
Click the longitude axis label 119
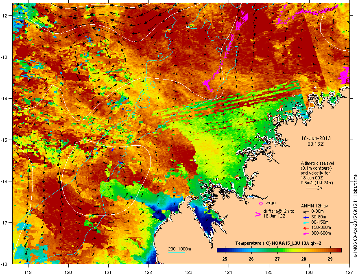(28, 272)
